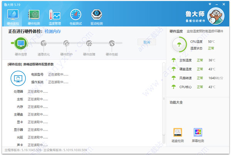
Task: Click the 风扇转速 umbrella icon
Action: click(174, 78)
